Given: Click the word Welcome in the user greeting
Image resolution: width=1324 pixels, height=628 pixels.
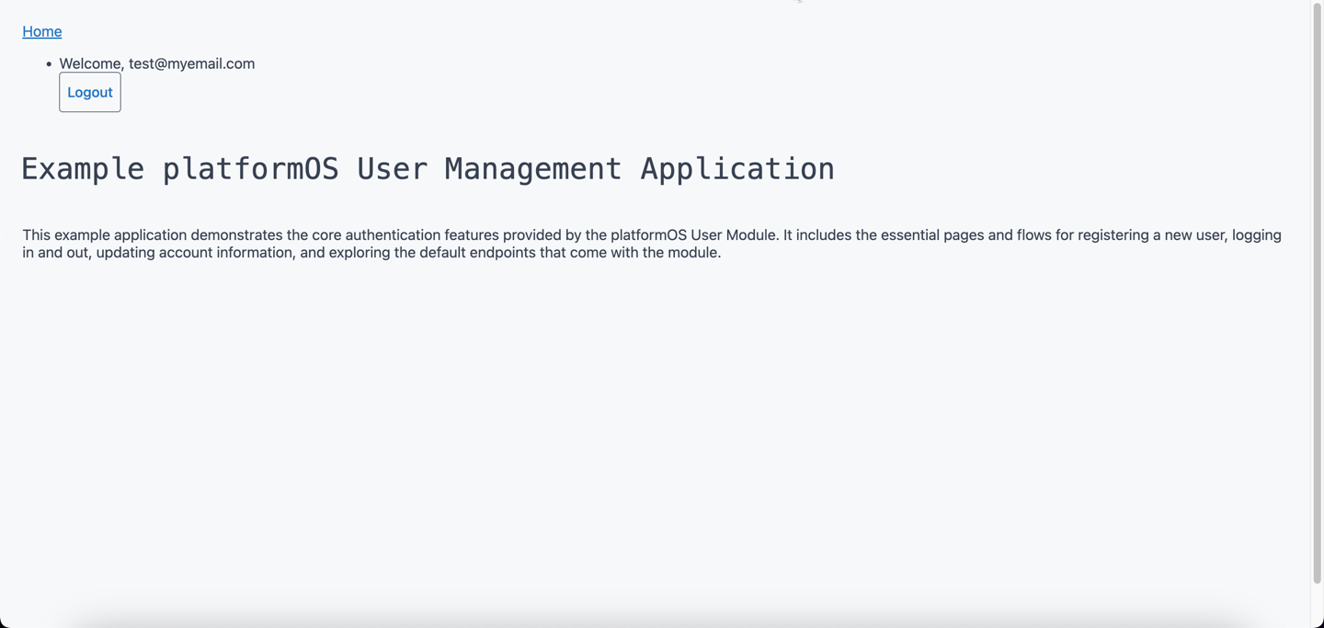Looking at the screenshot, I should 89,63.
